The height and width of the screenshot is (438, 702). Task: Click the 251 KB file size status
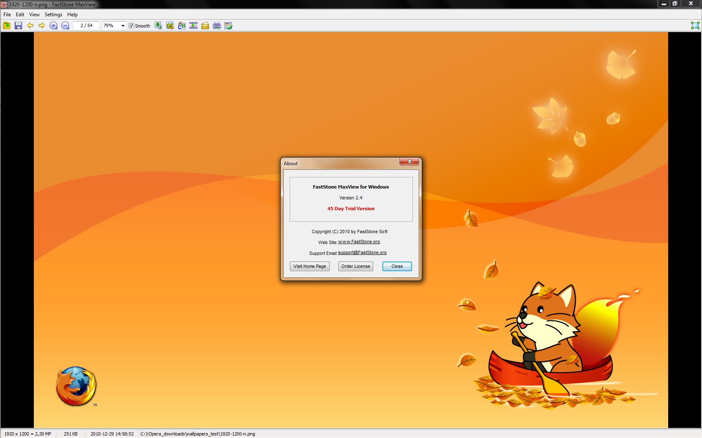pyautogui.click(x=71, y=434)
